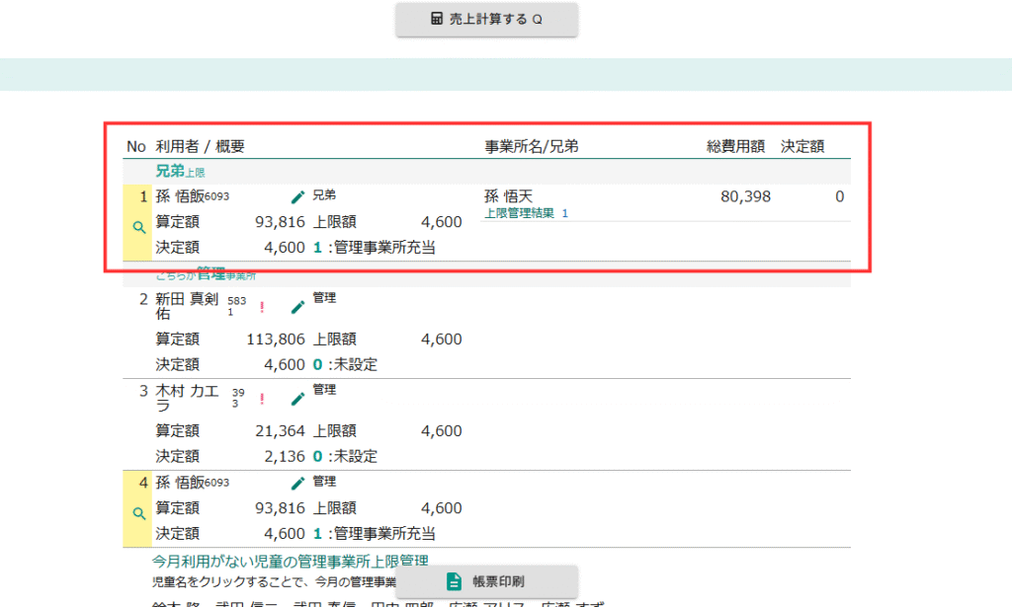Click the 総費用額 column header
Viewport: 1012px width, 607px height.
[735, 146]
